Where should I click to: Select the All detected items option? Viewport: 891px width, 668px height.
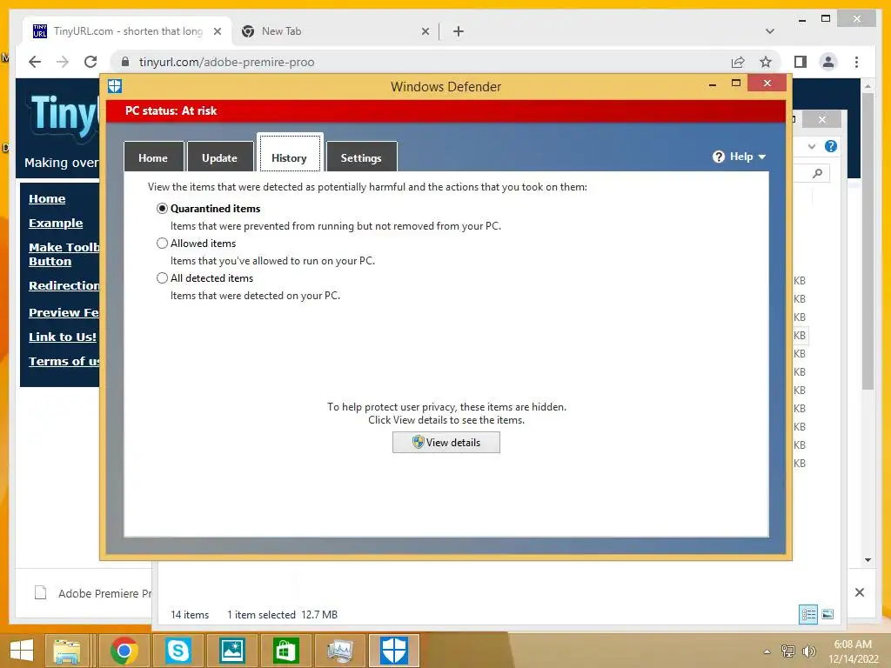tap(162, 277)
